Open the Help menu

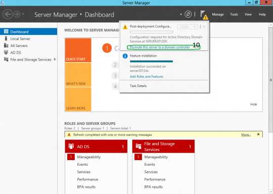coord(262,15)
